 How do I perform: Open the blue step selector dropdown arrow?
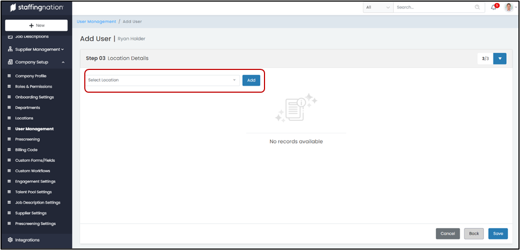tap(500, 59)
